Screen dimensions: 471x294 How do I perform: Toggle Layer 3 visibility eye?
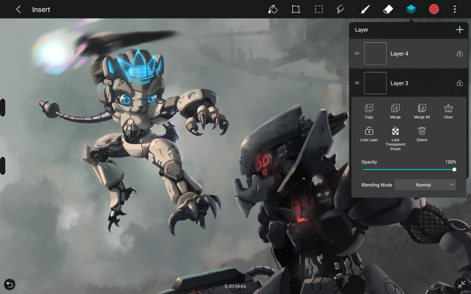pyautogui.click(x=357, y=83)
